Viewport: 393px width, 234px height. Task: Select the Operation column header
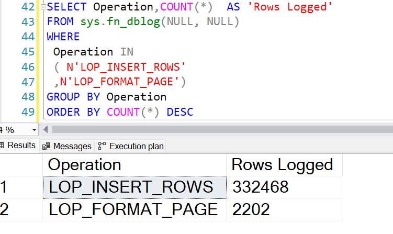(x=134, y=165)
